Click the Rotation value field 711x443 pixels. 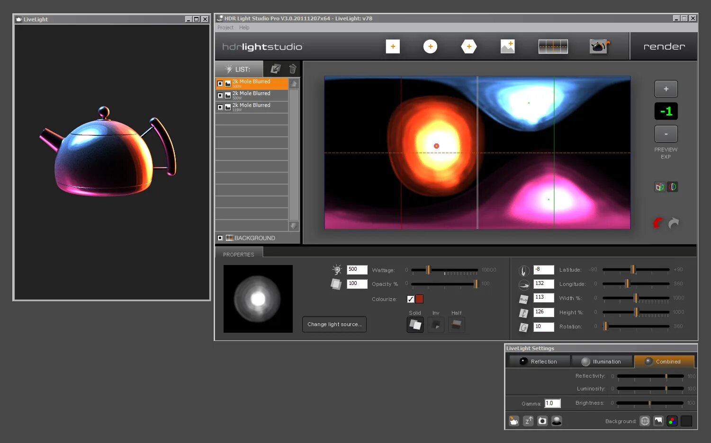pyautogui.click(x=544, y=327)
